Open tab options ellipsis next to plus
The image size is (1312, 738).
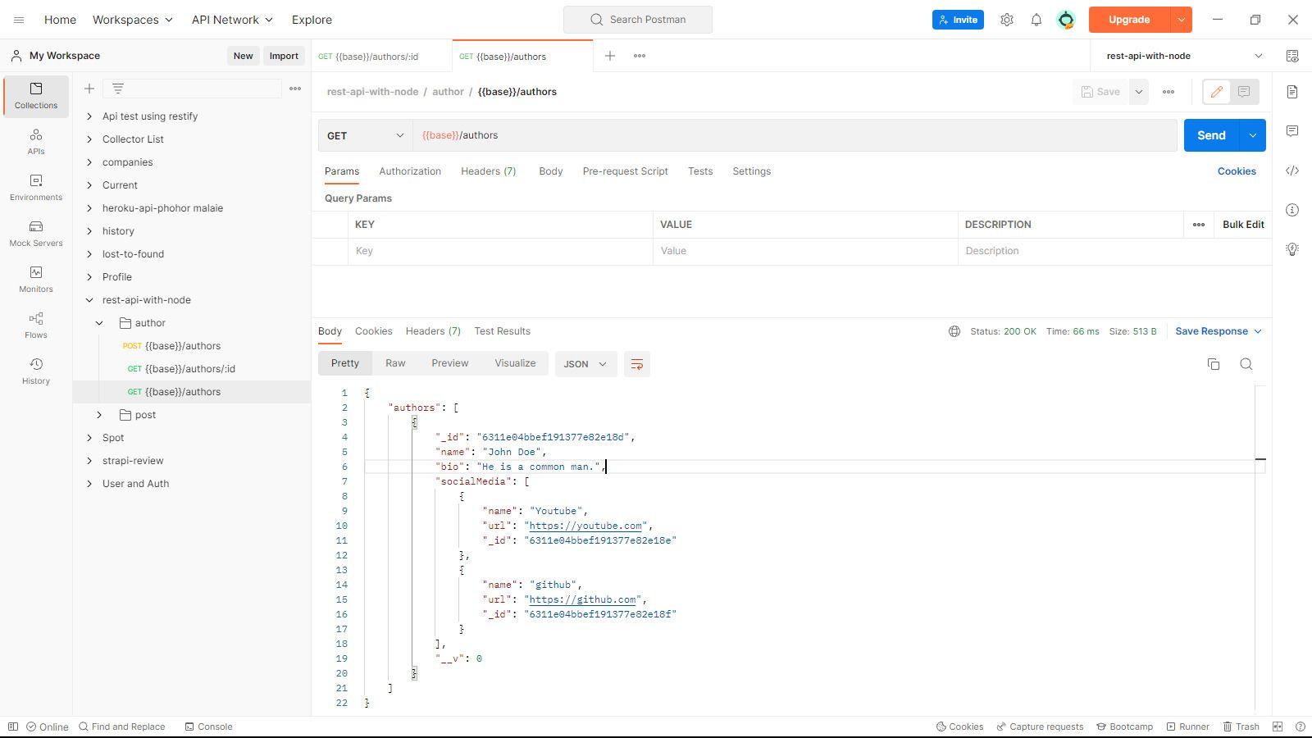tap(640, 56)
